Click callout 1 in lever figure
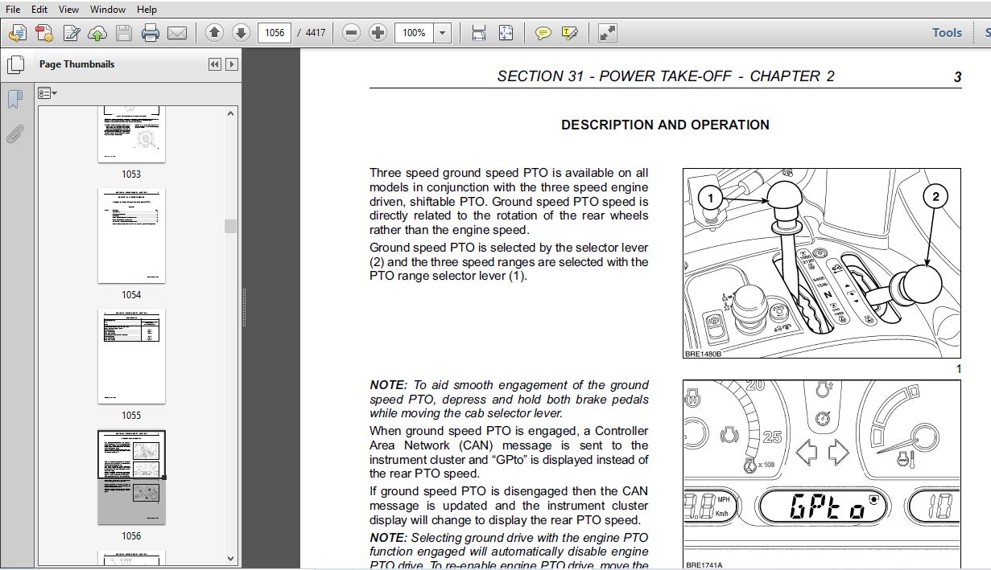This screenshot has height=570, width=991. [709, 197]
